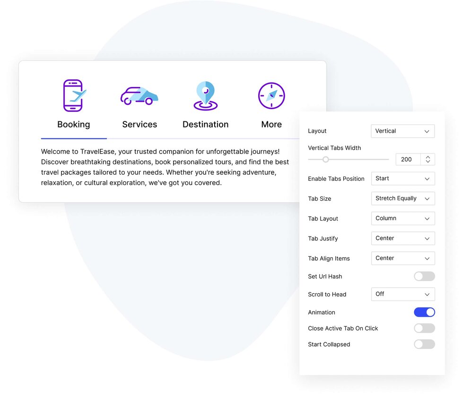Toggle the Start Collapsed switch

point(424,344)
